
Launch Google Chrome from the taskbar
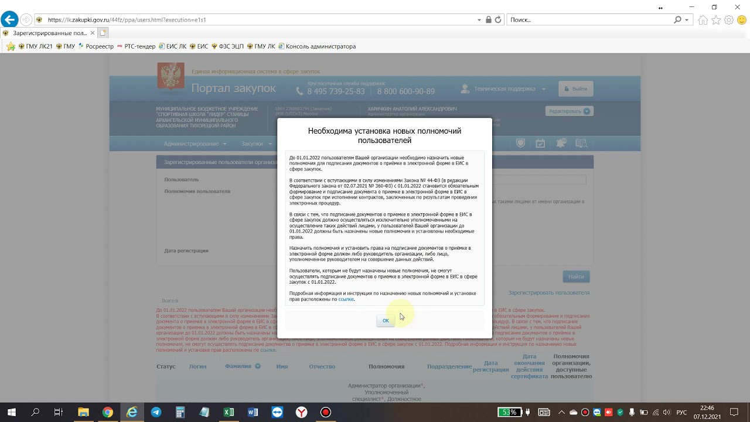[107, 412]
